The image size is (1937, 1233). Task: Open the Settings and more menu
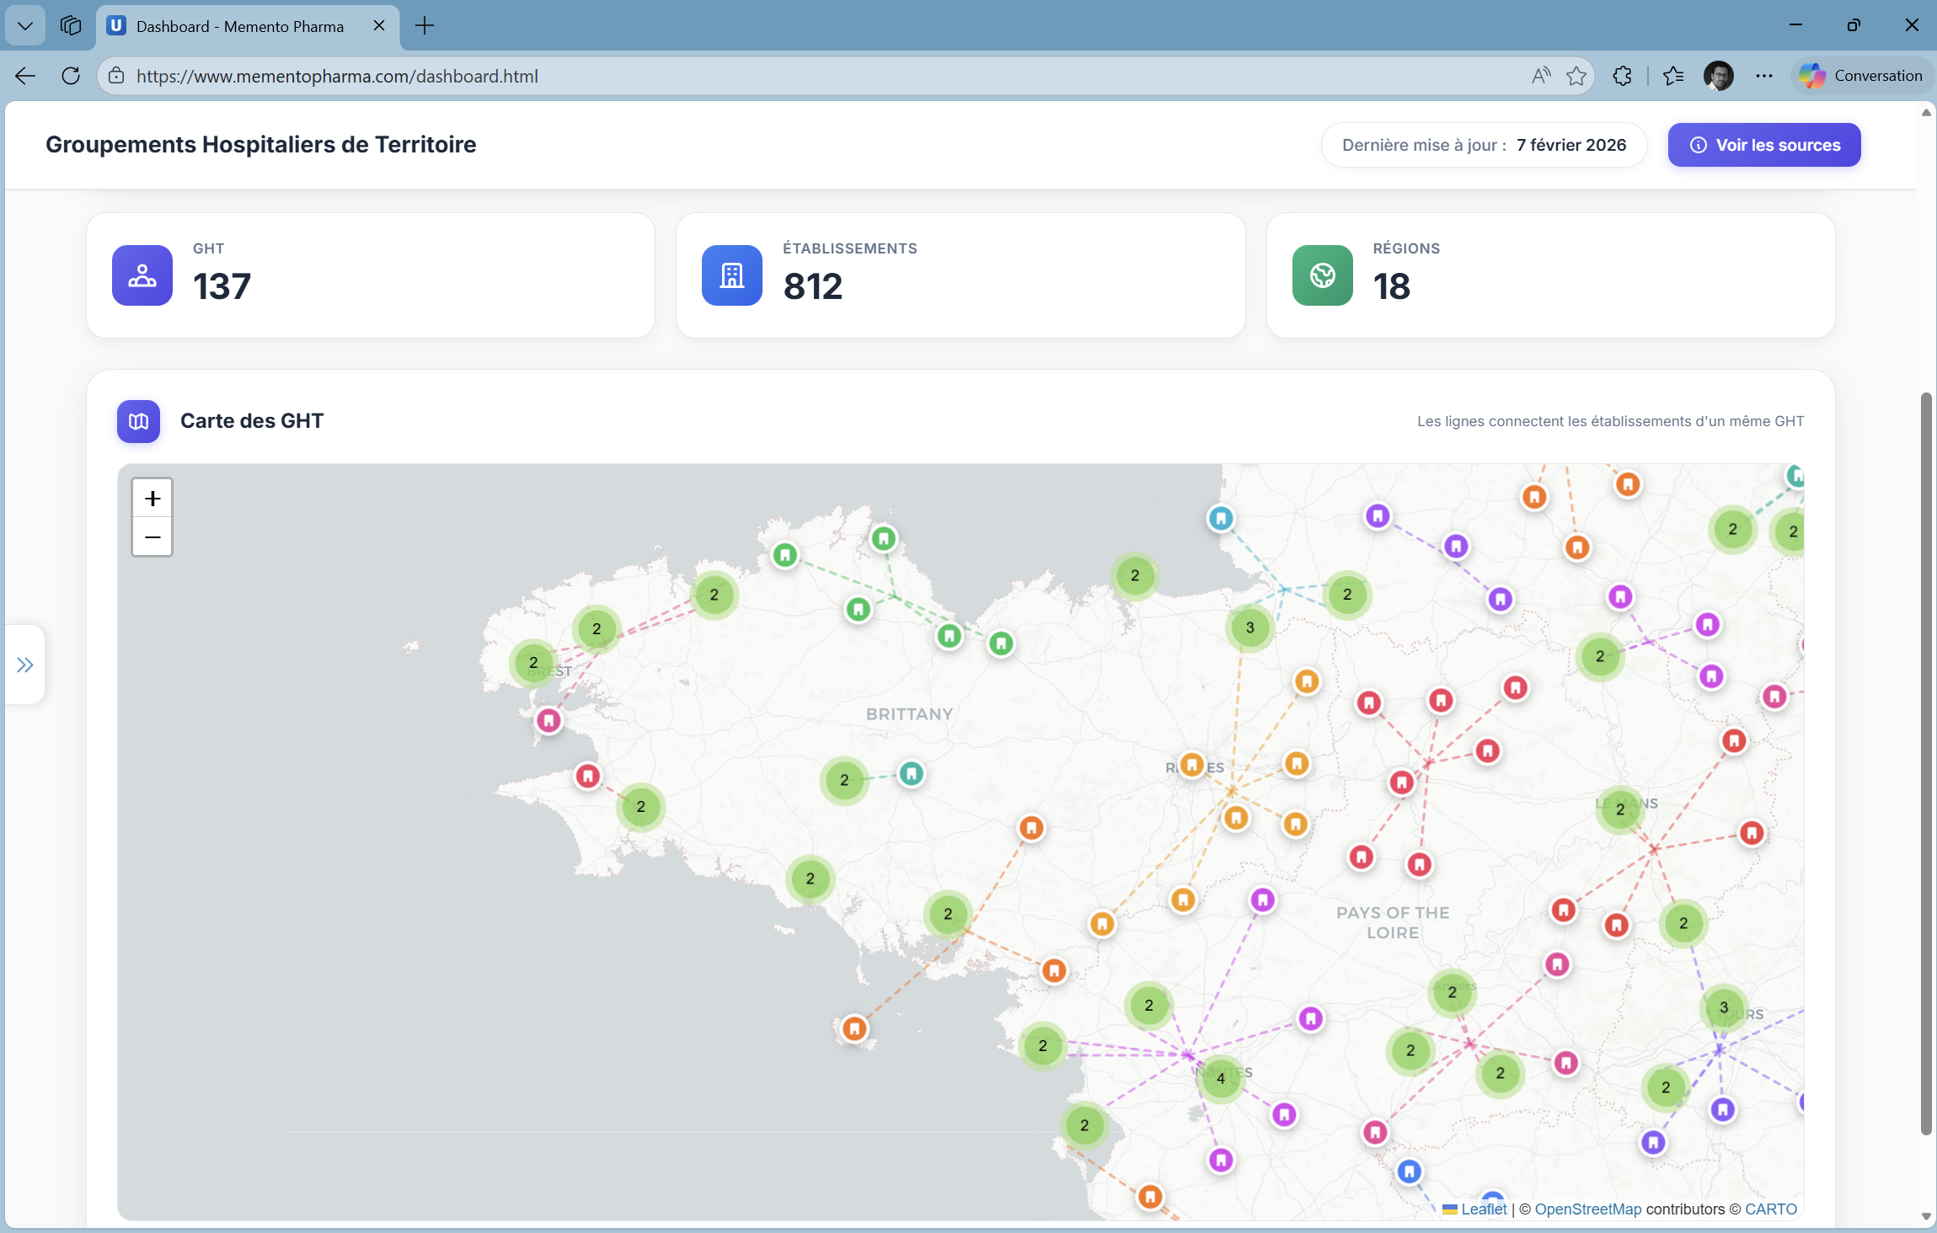coord(1763,76)
